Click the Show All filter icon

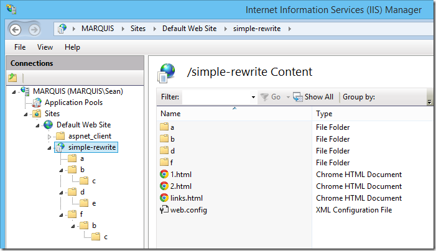coord(297,97)
